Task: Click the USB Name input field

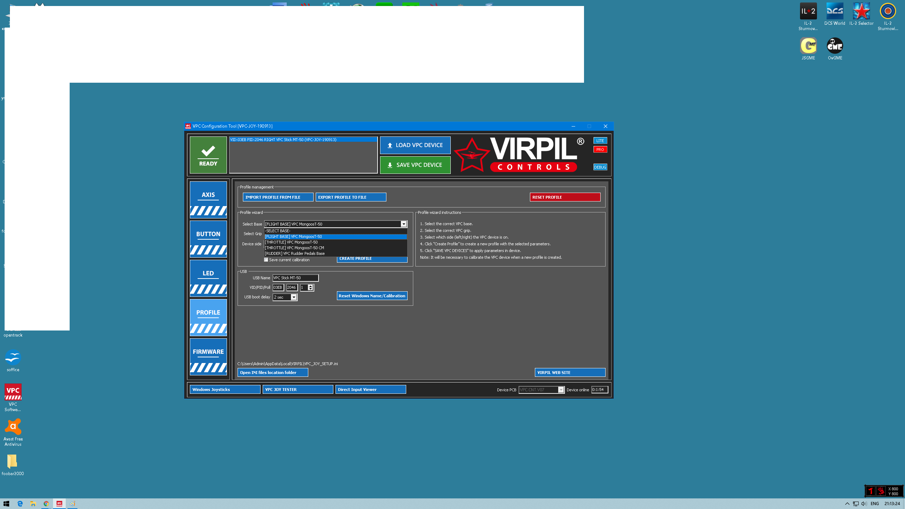Action: (x=295, y=278)
